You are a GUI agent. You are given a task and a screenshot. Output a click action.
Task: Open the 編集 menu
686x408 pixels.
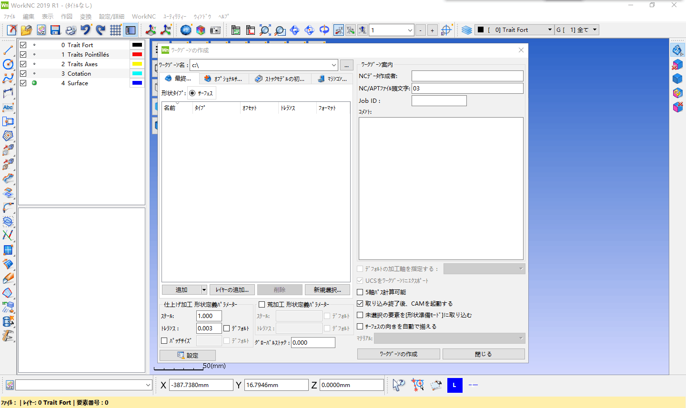29,17
